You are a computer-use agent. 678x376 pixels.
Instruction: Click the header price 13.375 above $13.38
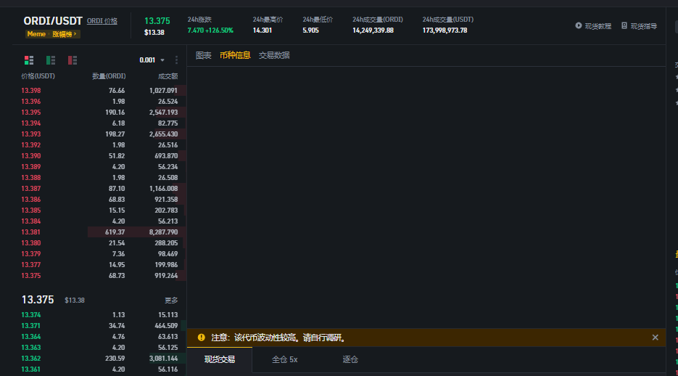pos(157,21)
